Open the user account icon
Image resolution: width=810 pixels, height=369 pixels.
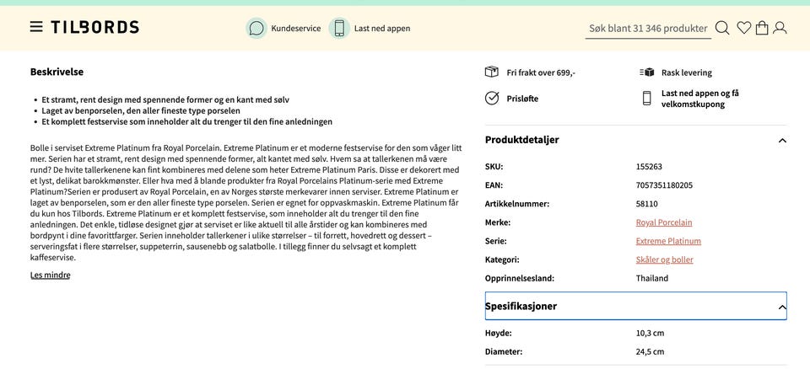click(780, 28)
